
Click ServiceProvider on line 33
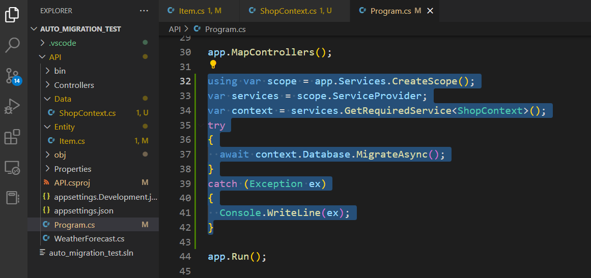[377, 96]
